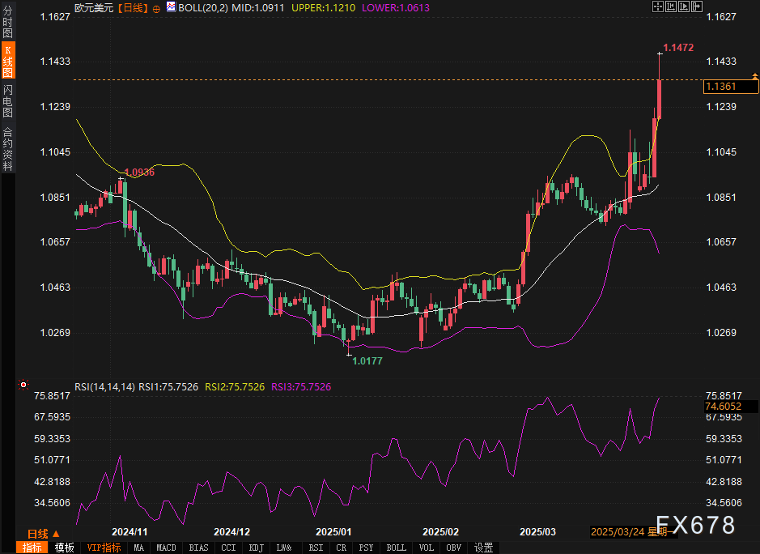Screen dimensions: 760x554
Task: Switch to the 闪电图 tab
Action: coord(7,100)
